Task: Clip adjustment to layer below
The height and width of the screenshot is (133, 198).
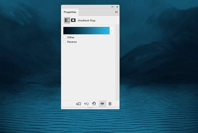Action: coord(78,104)
